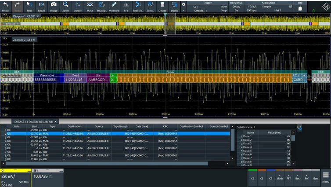Start the FFT tool from toolbar
This screenshot has width=331, height=187.
point(126,7)
